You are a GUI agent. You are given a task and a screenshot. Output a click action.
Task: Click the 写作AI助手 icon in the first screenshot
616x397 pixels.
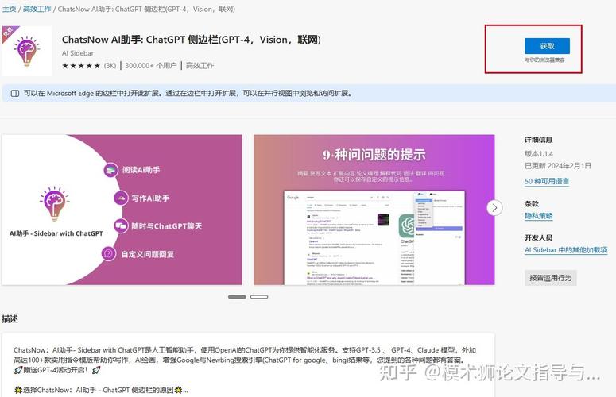pos(121,198)
